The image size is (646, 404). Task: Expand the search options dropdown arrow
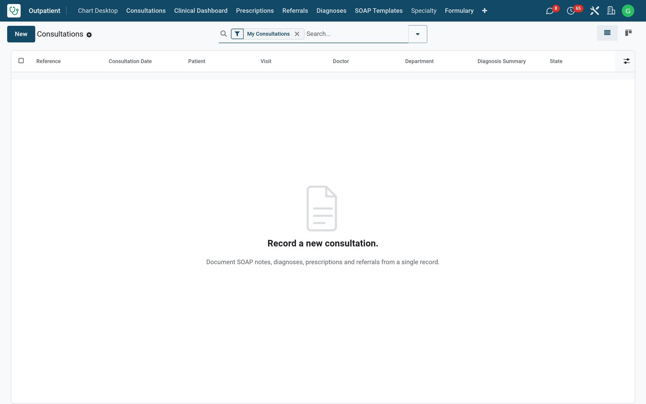418,34
